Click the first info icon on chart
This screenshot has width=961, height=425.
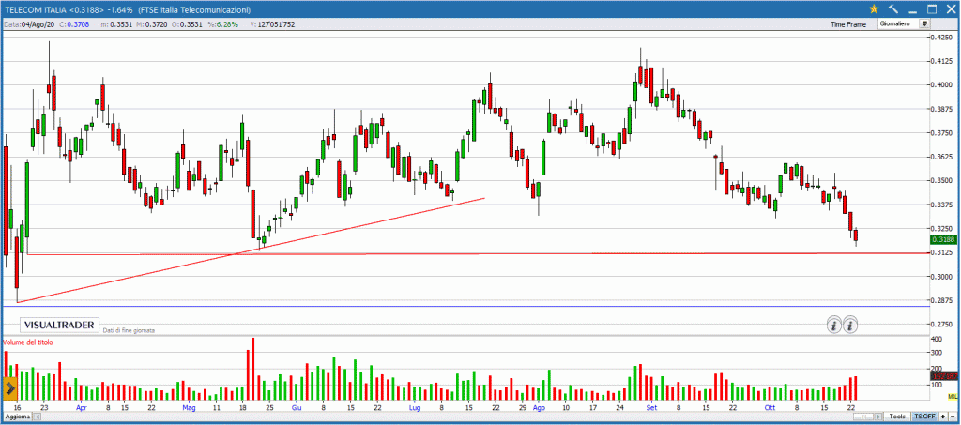click(834, 326)
